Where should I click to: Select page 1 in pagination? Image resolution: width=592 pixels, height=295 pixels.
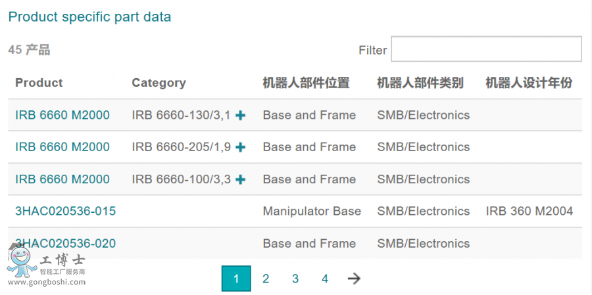click(236, 279)
